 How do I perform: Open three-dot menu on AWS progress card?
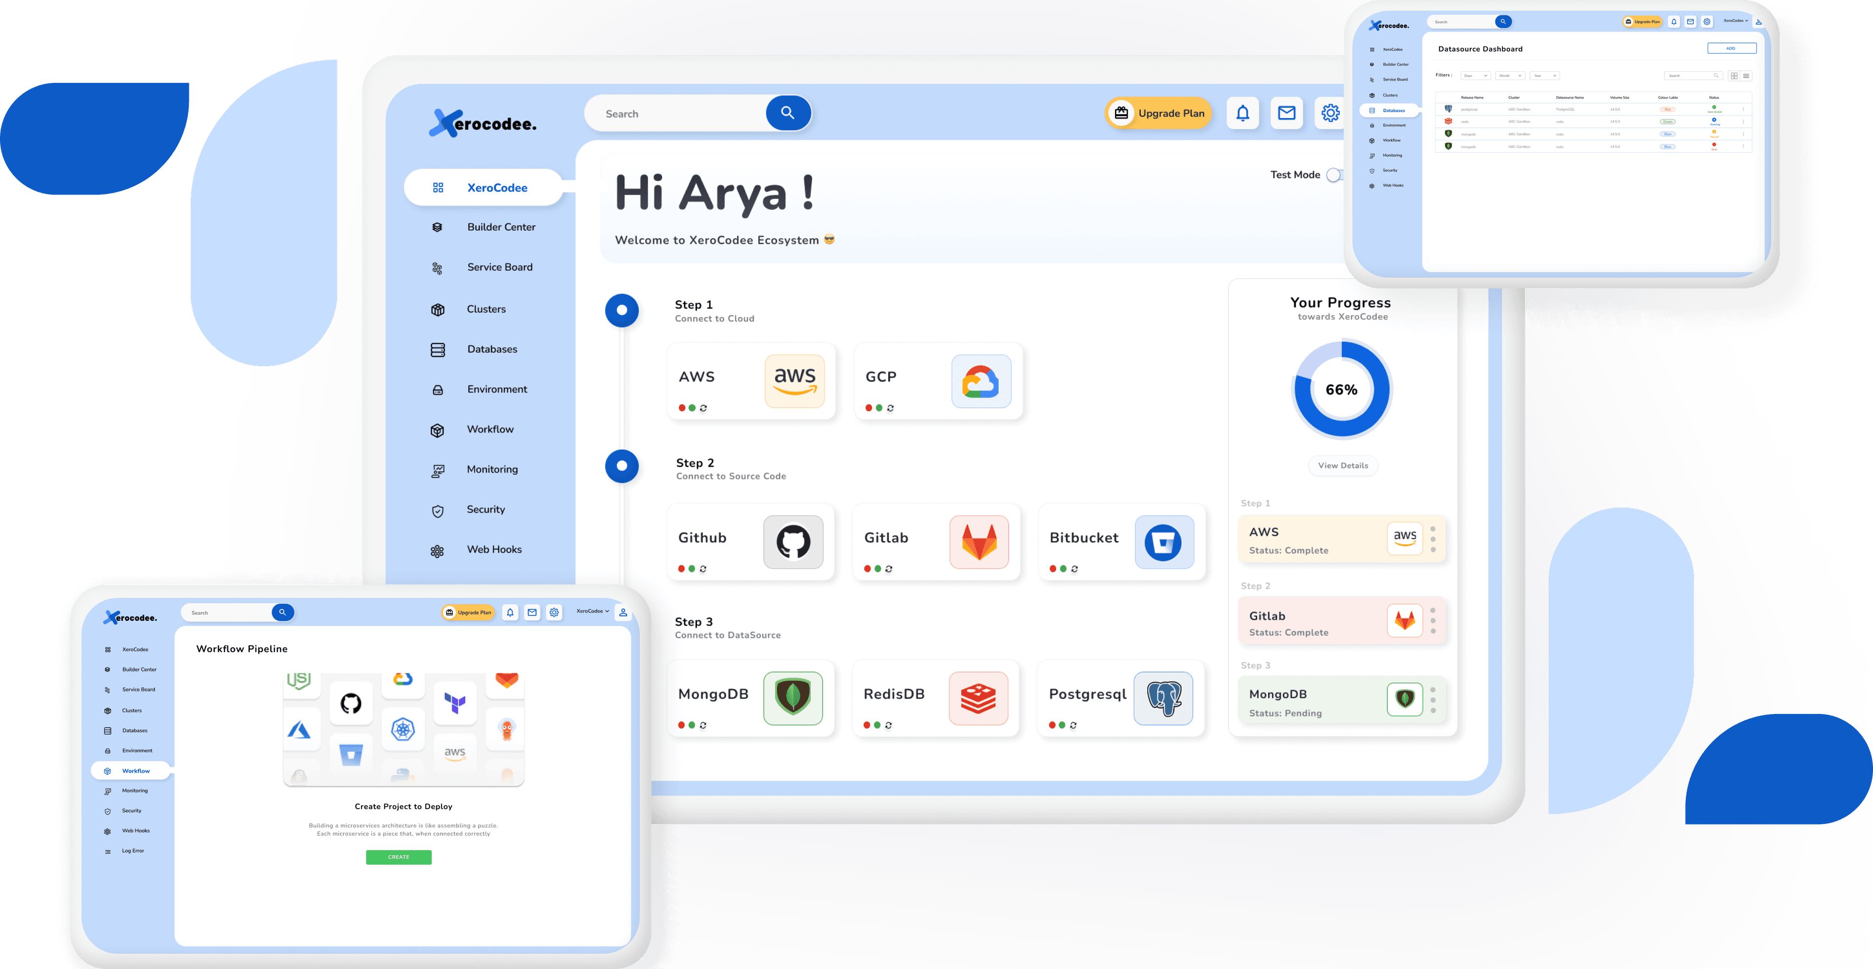[x=1433, y=539]
